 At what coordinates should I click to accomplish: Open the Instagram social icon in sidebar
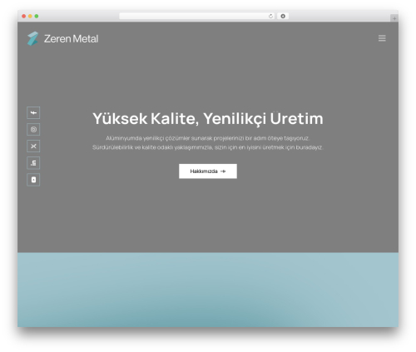33,129
